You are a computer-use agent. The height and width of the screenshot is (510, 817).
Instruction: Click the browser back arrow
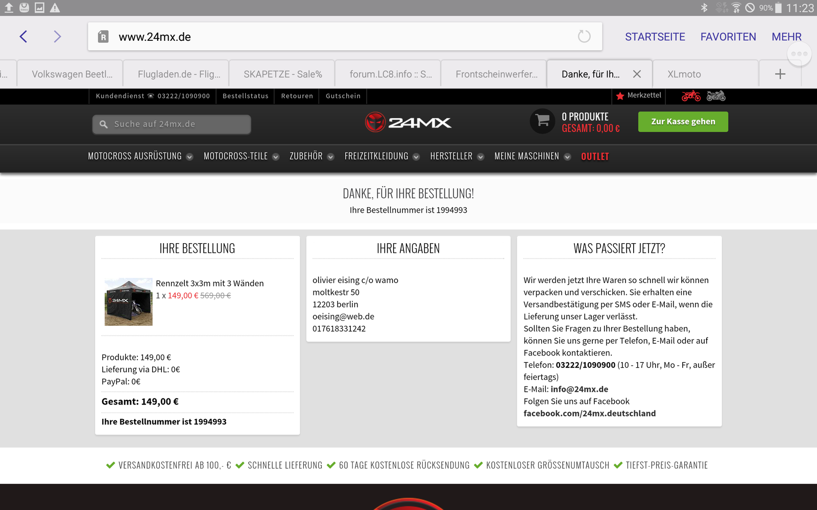(x=23, y=37)
